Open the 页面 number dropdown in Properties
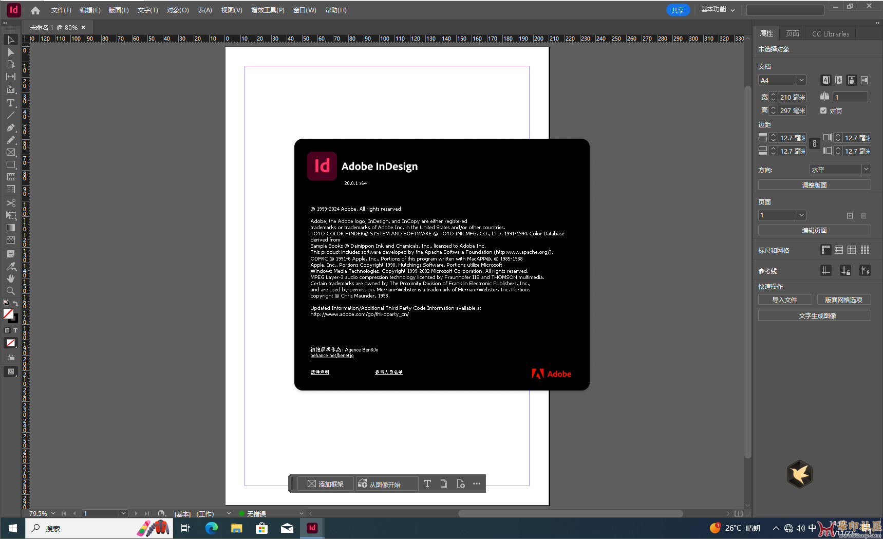 (x=801, y=215)
